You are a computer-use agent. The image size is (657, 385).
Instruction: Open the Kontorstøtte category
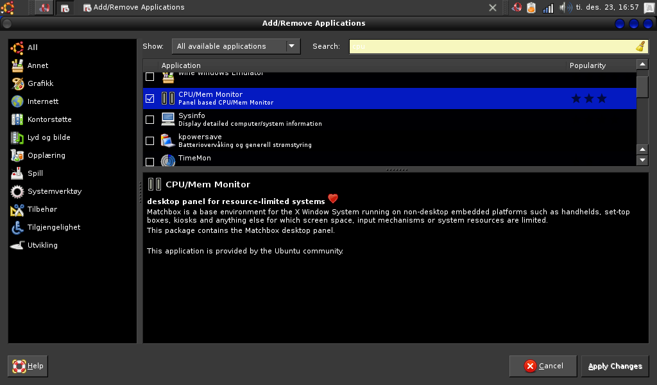(x=41, y=119)
